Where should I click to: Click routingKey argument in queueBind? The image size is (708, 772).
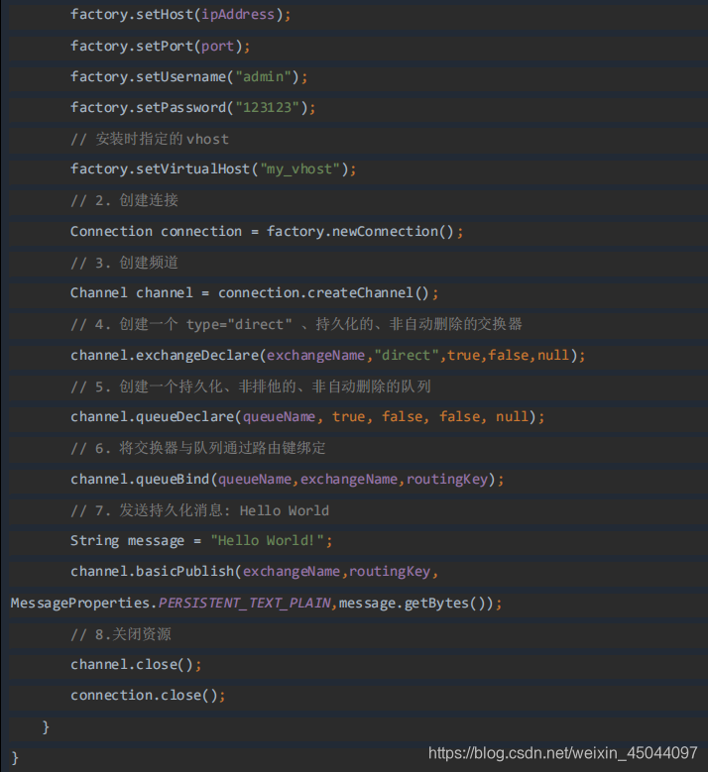click(447, 479)
